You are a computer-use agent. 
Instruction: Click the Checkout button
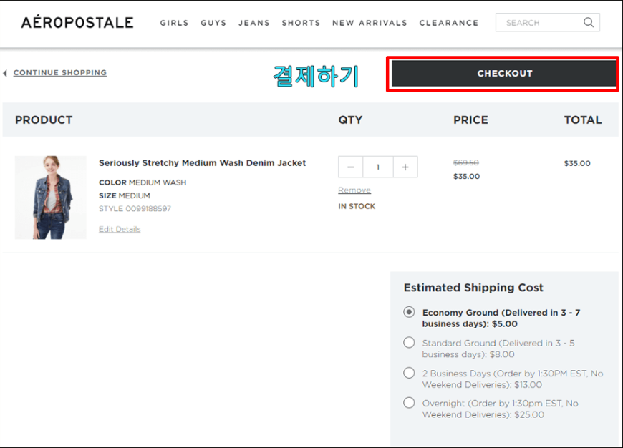pos(503,74)
